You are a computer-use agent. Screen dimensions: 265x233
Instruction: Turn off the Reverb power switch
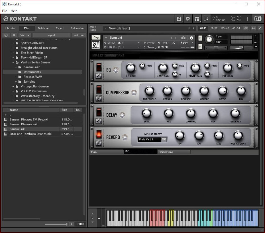point(99,134)
